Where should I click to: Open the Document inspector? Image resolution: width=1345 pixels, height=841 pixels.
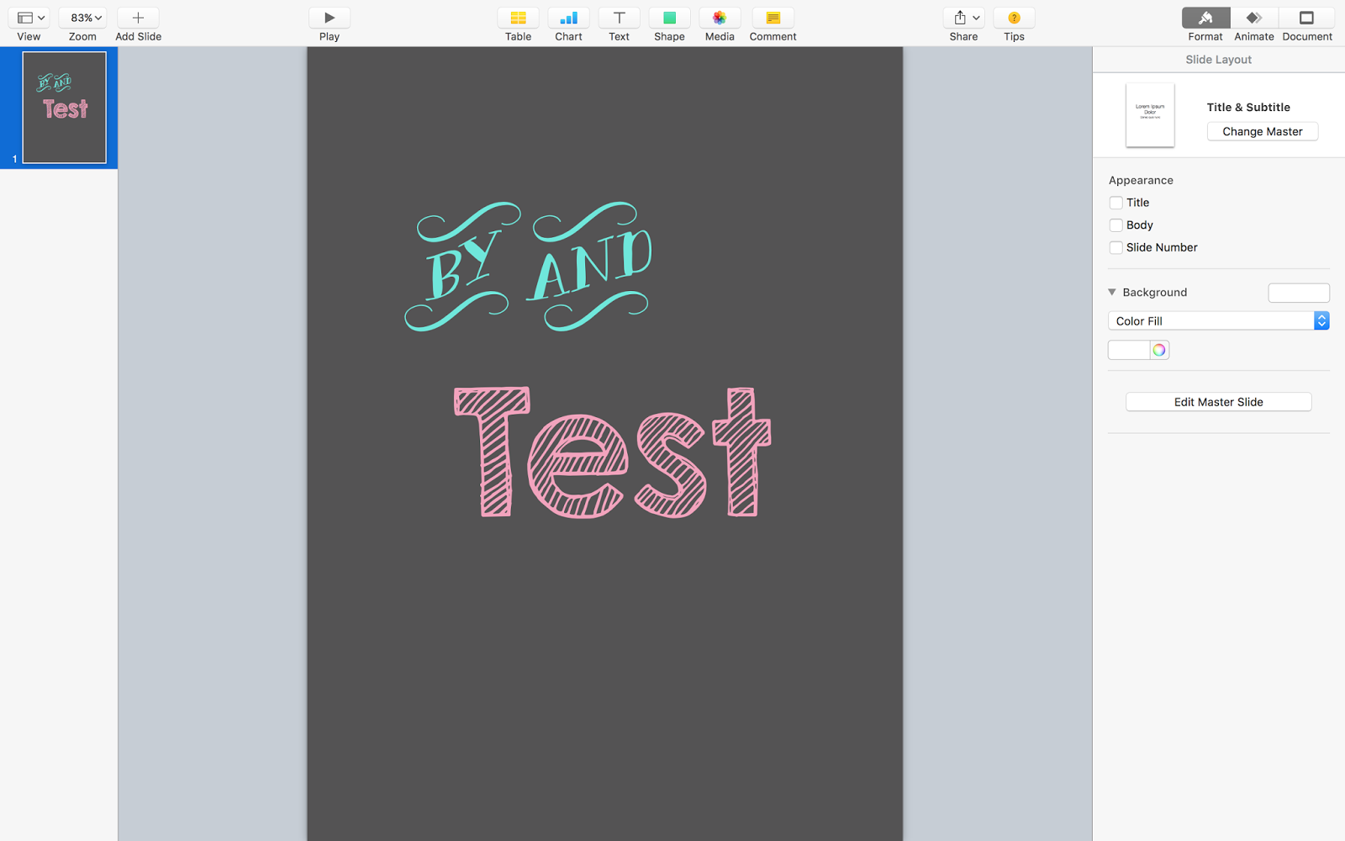pos(1306,23)
